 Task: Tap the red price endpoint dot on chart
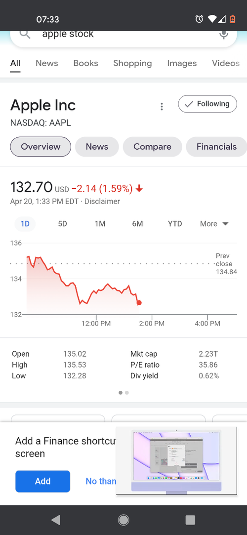pyautogui.click(x=139, y=303)
